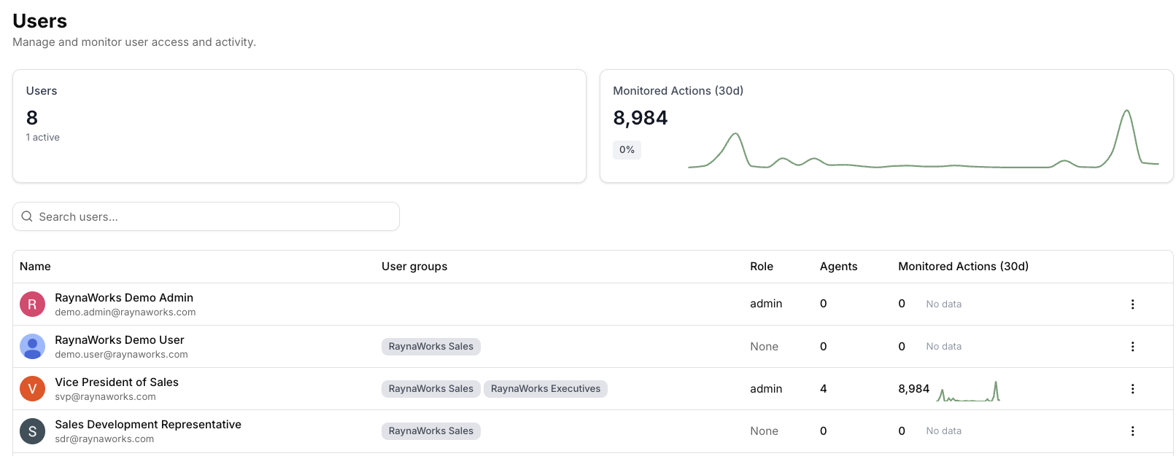The image size is (1176, 456).
Task: Open the RaynaWorks Demo User row's three-dot menu
Action: [x=1132, y=347]
